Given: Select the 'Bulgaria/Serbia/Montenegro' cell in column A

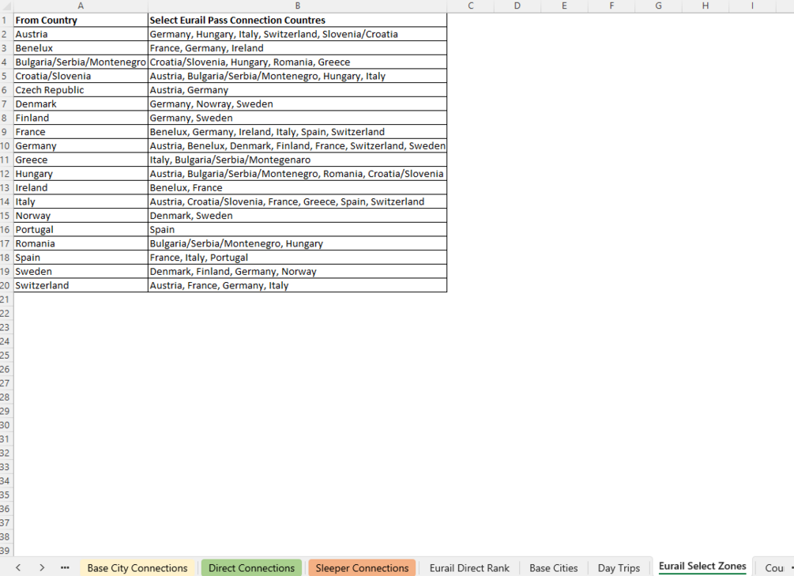Looking at the screenshot, I should pyautogui.click(x=81, y=62).
